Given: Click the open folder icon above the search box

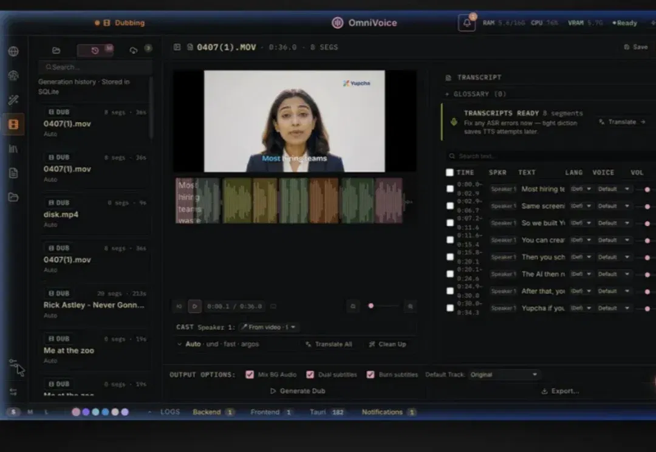Looking at the screenshot, I should coord(56,50).
